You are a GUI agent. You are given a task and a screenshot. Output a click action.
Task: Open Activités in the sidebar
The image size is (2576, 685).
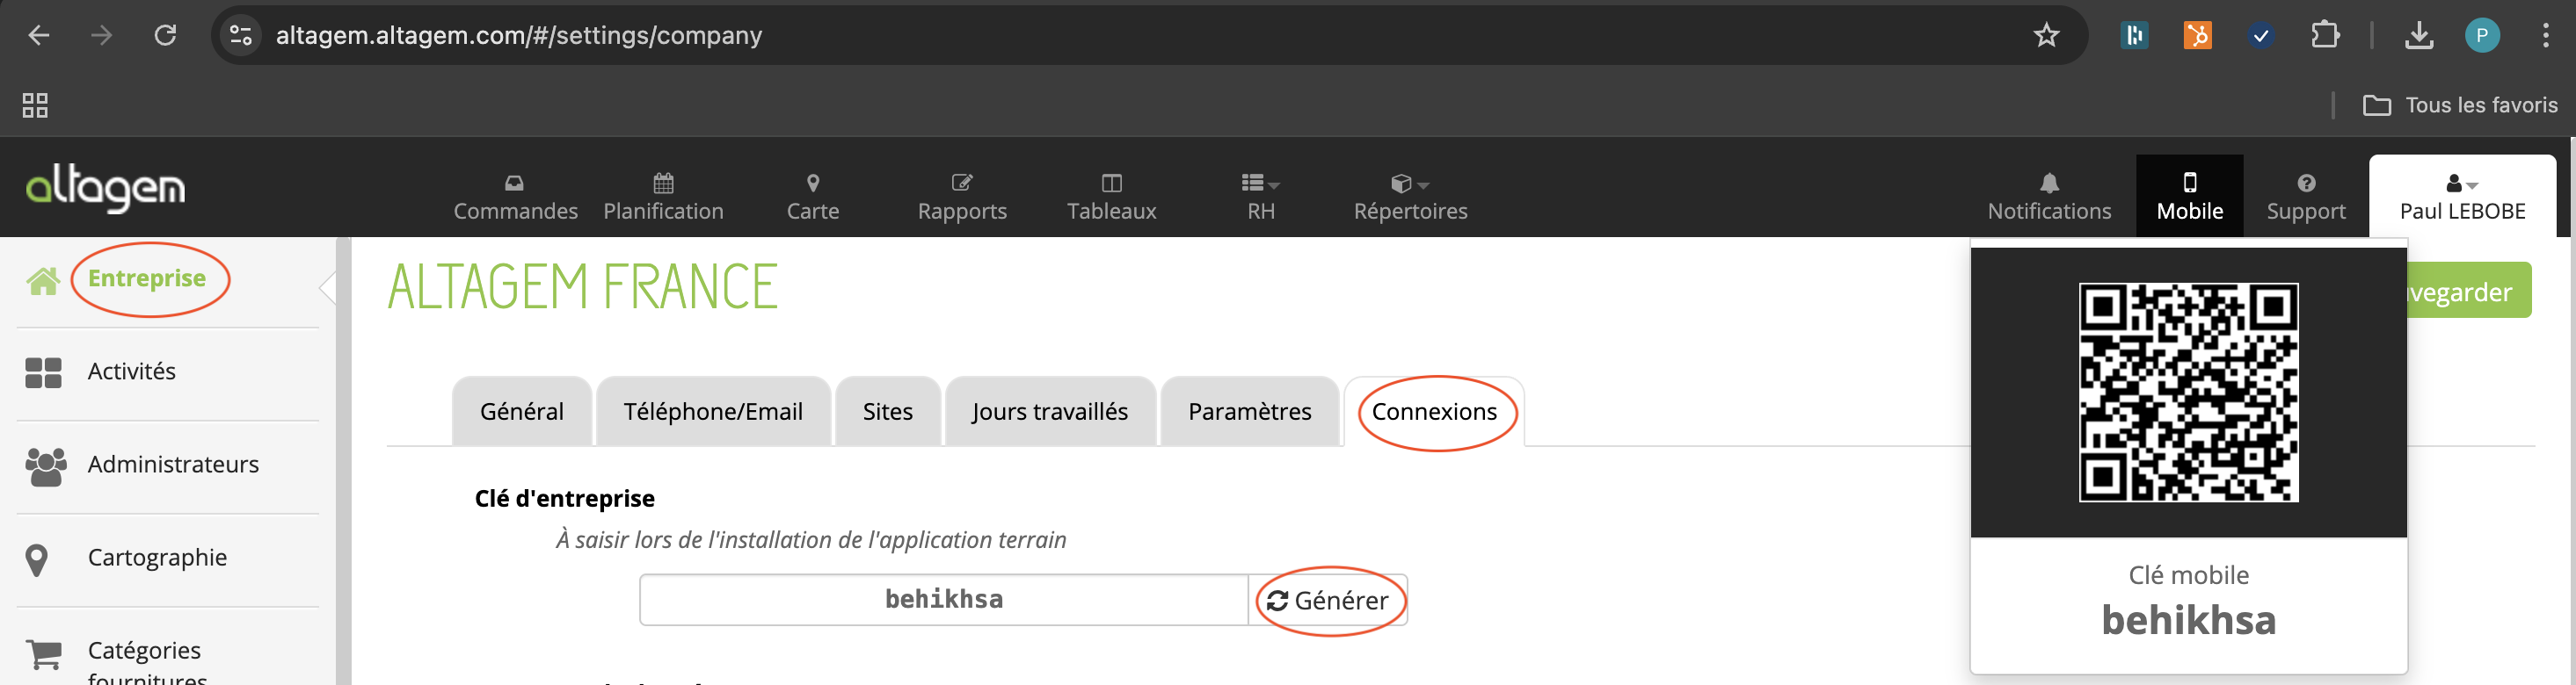(x=131, y=371)
